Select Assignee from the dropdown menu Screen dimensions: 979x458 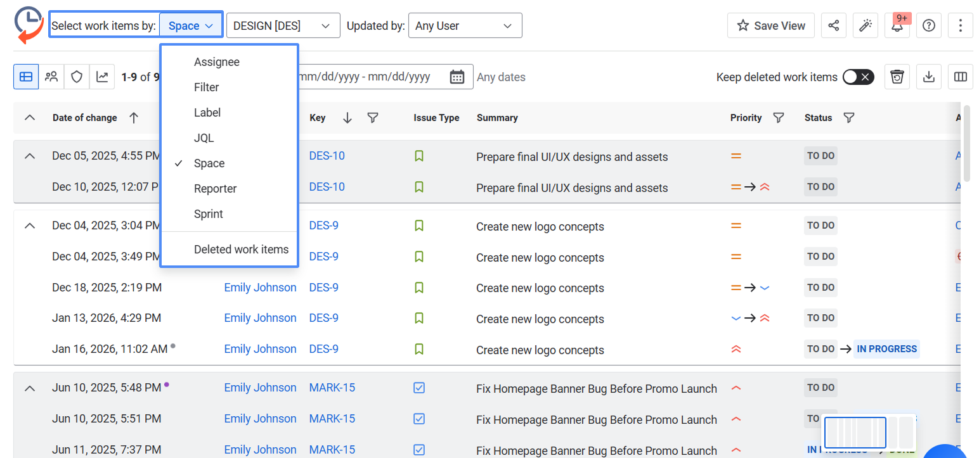(217, 62)
